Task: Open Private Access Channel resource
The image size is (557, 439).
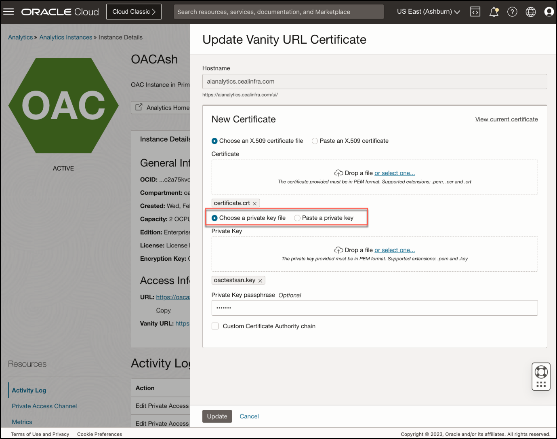Action: tap(44, 406)
